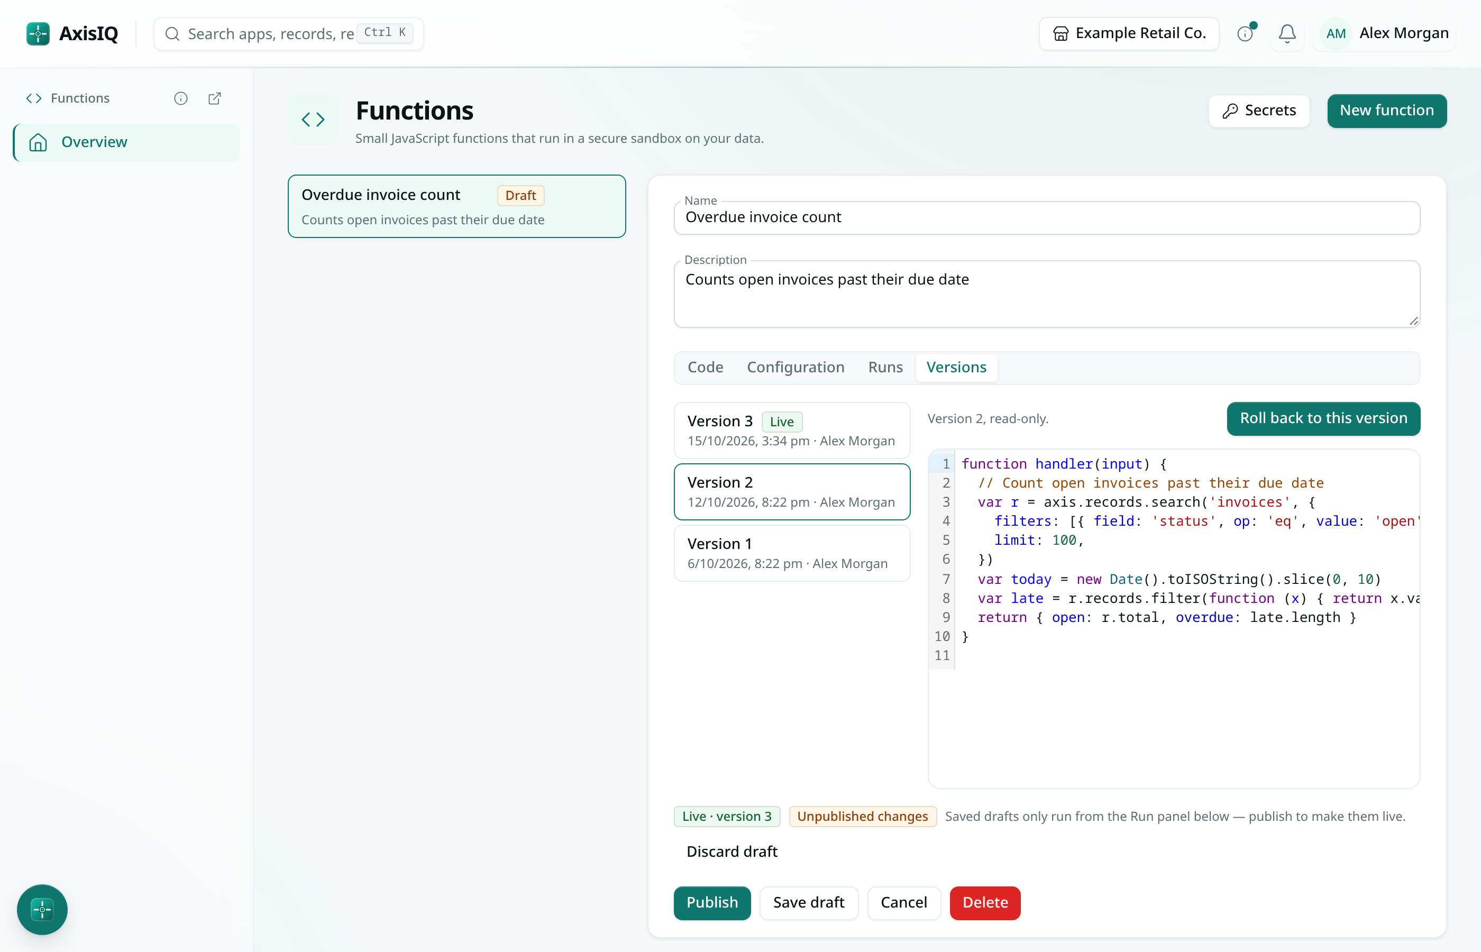Click the floating AxisIQ assistant button
Screen dimensions: 1481x952
point(42,909)
